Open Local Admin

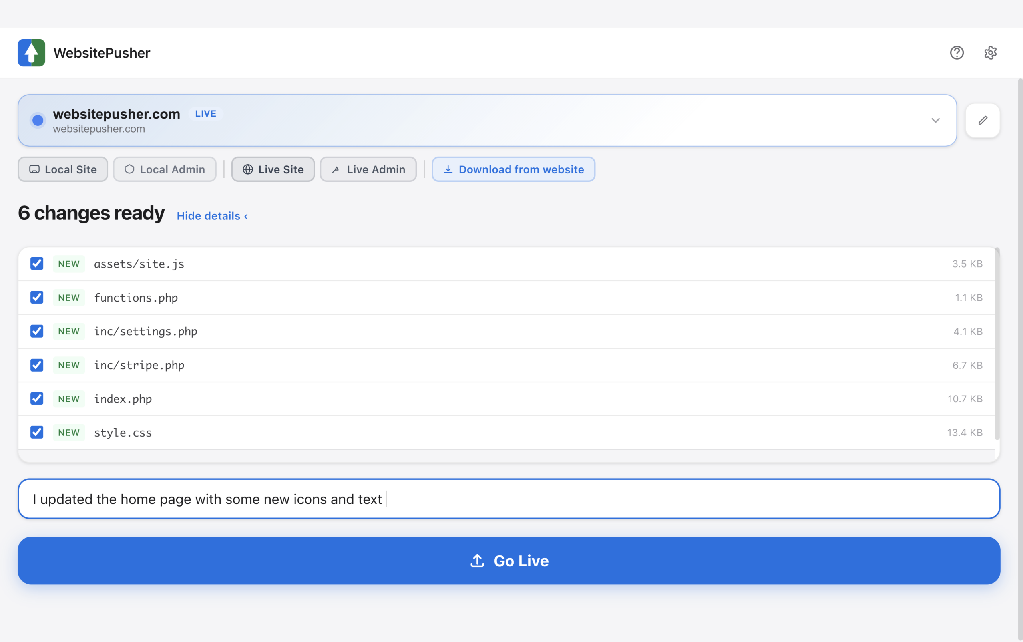165,169
